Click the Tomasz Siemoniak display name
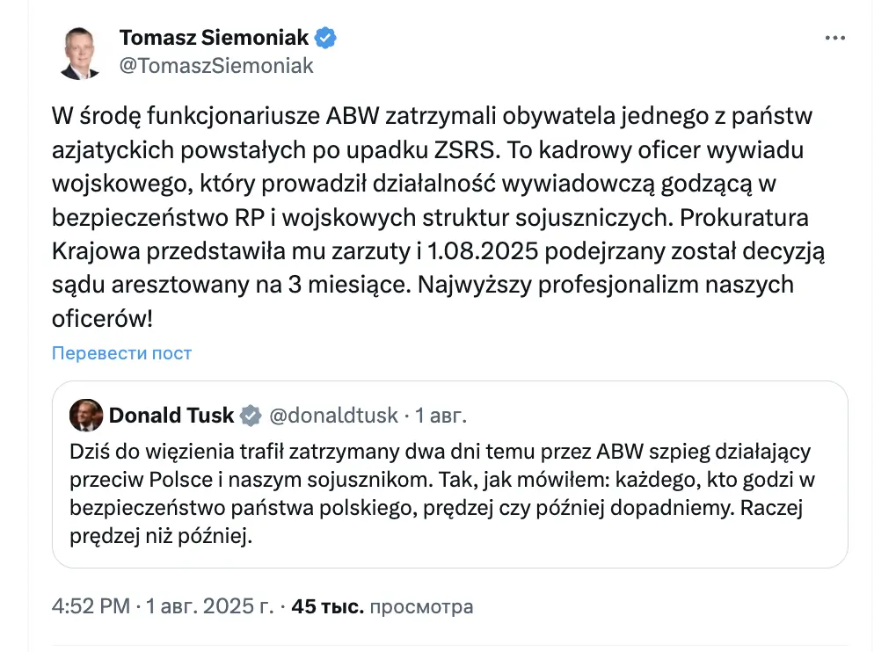This screenshot has width=896, height=652. click(x=214, y=38)
